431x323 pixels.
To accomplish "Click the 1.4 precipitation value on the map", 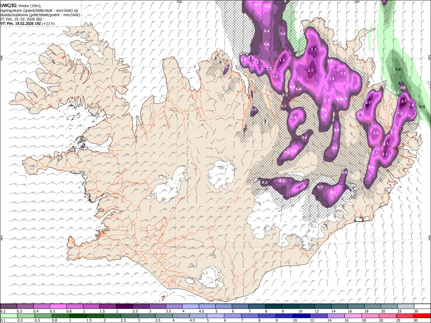I will tap(294, 118).
